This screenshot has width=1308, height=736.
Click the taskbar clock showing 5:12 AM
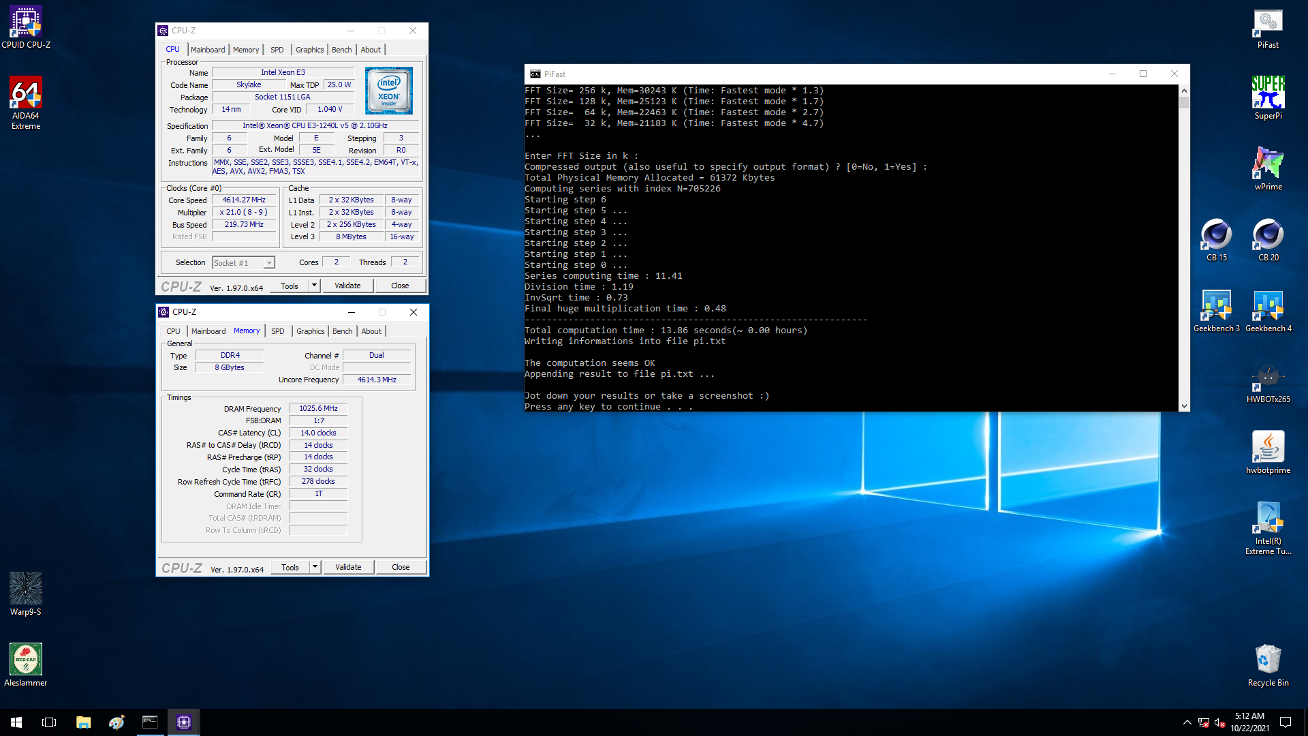point(1249,722)
